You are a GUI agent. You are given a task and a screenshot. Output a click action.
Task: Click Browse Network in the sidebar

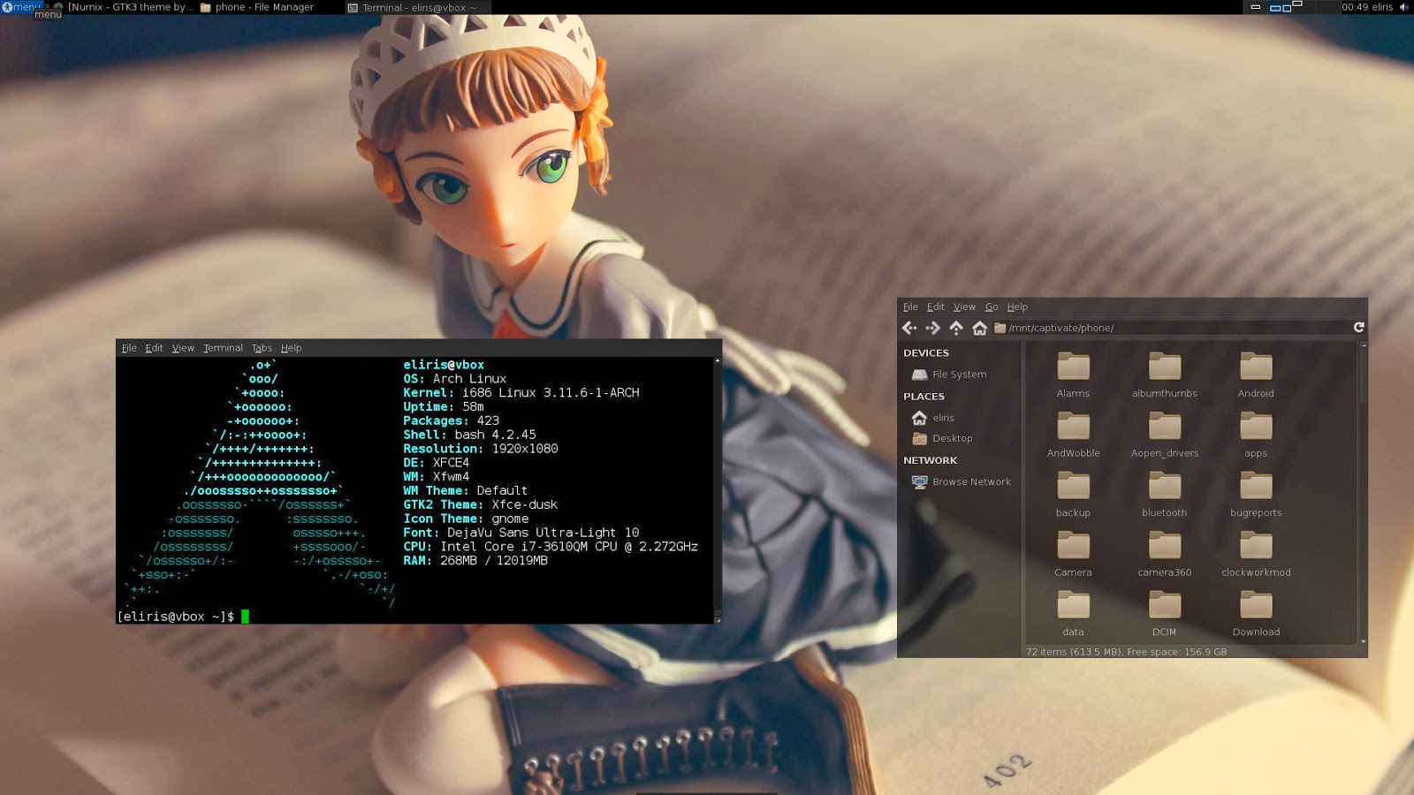tap(970, 481)
